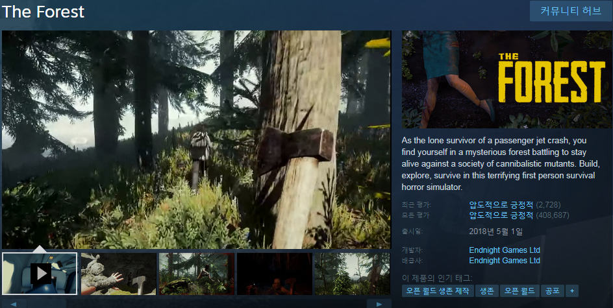Open publisher link Endnight Games Ltd

(x=505, y=261)
